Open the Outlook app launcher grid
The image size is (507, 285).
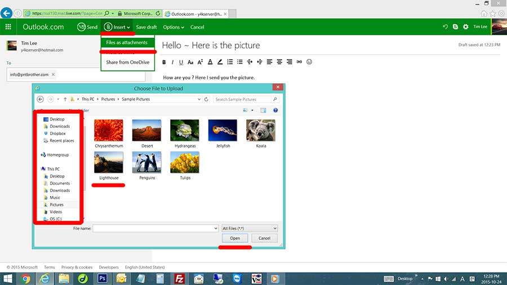point(8,27)
